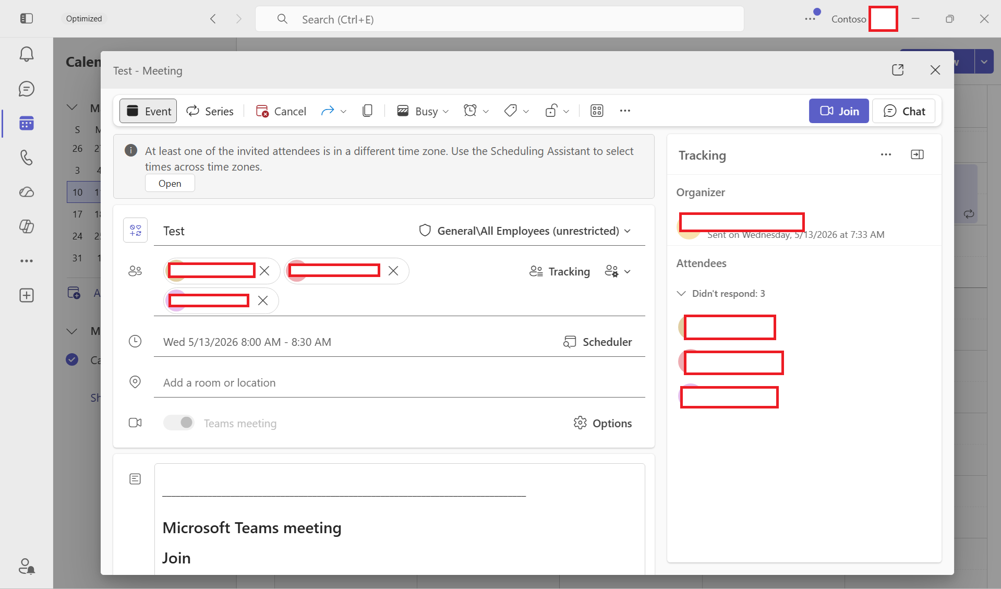
Task: Open the General\All Employees sensitivity dropdown
Action: 525,231
